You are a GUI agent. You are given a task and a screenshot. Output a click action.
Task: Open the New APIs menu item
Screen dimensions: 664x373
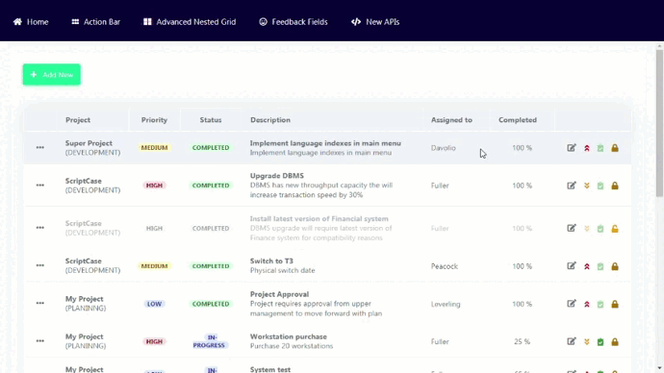375,22
